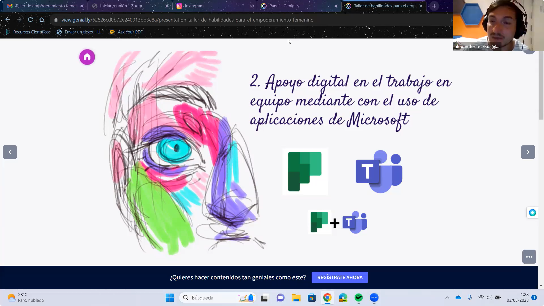
Task: Click the blue floating assistant icon
Action: coord(532,213)
